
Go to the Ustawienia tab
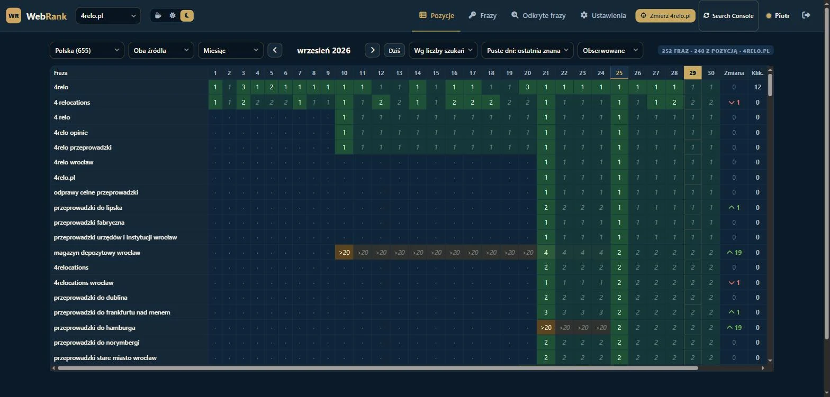click(x=603, y=16)
